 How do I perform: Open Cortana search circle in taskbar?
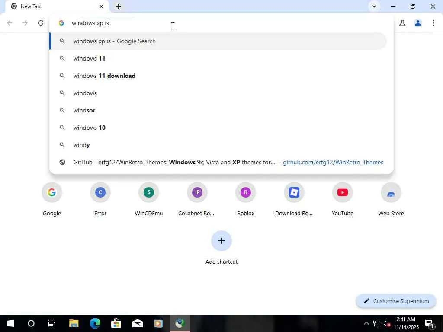tap(31, 323)
